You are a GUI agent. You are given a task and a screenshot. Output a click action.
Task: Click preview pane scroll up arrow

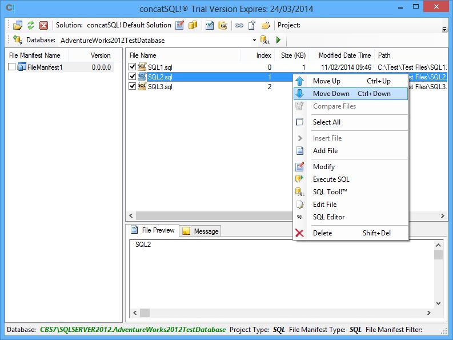click(439, 245)
